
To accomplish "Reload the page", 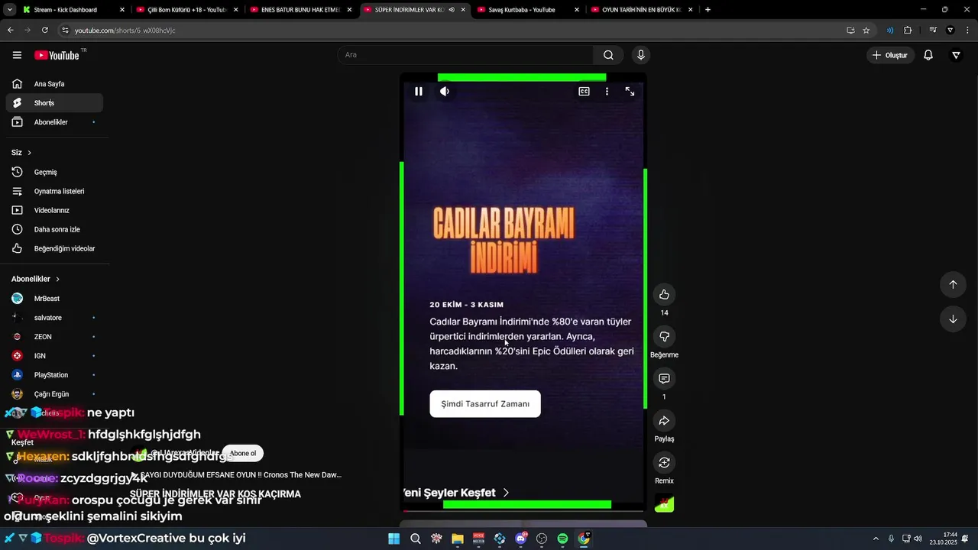I will tap(45, 31).
